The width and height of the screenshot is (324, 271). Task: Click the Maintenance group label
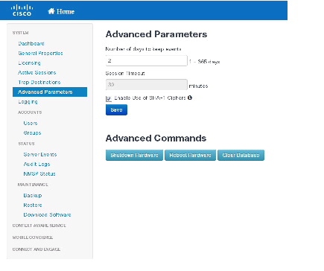pos(33,185)
